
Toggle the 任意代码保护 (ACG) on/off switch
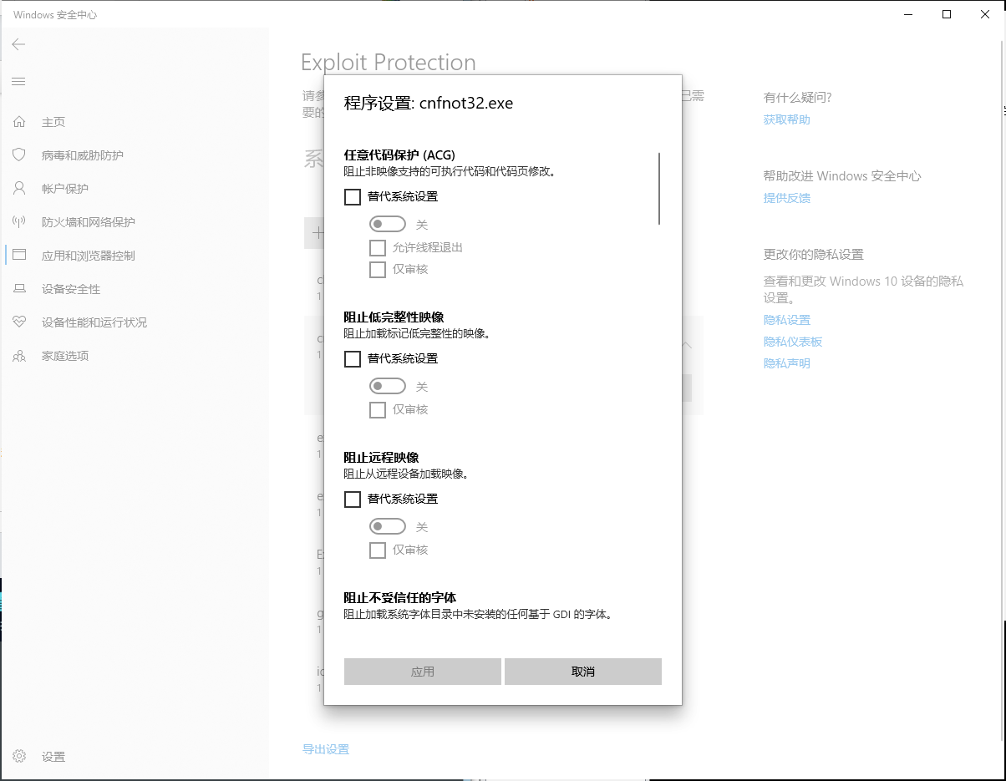pos(388,224)
